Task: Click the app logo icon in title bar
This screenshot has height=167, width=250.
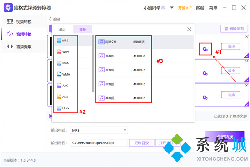Action: coord(8,7)
